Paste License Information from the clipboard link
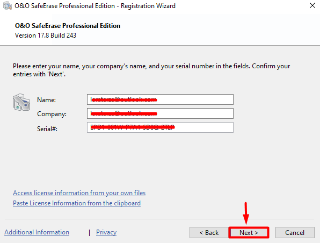The width and height of the screenshot is (320, 243). [77, 203]
